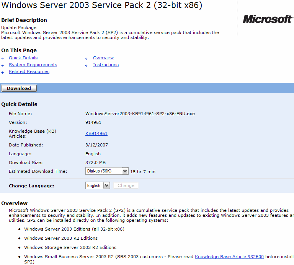Viewport: 294px width, 265px height.
Task: Click the arrow icon beside Instructions link
Action: (x=87, y=65)
